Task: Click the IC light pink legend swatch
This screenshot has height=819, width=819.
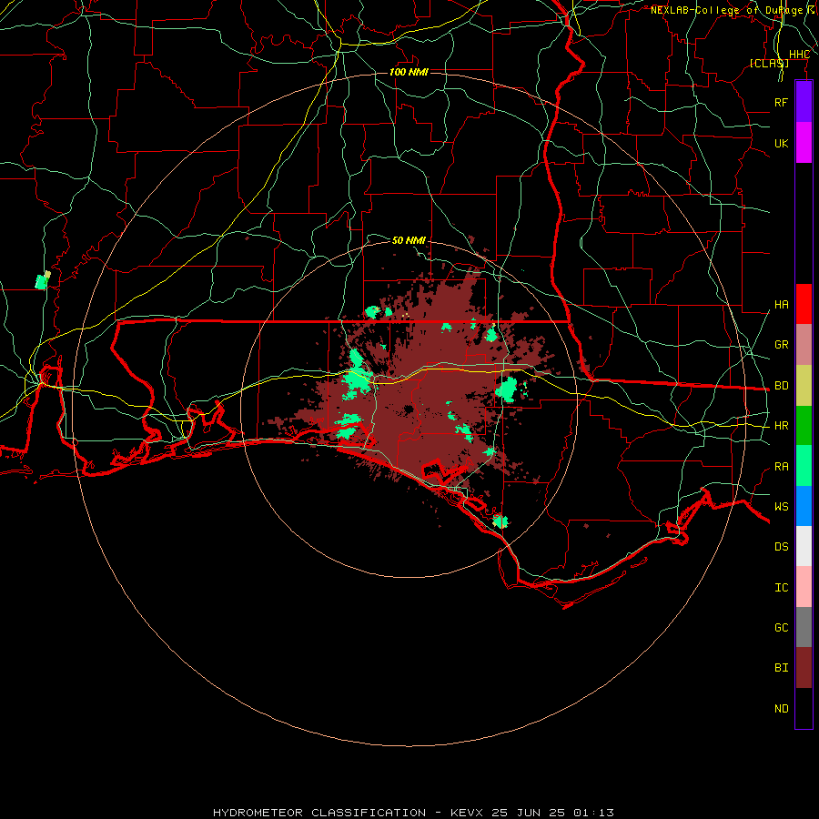Action: click(x=804, y=587)
